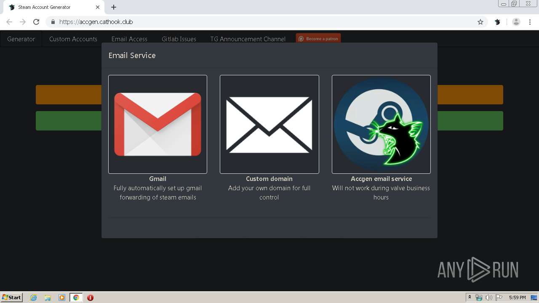
Task: Open the Action Center flag icon
Action: click(499, 298)
